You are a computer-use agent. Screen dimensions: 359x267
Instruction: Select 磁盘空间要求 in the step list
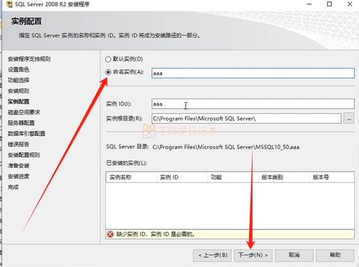(24, 113)
